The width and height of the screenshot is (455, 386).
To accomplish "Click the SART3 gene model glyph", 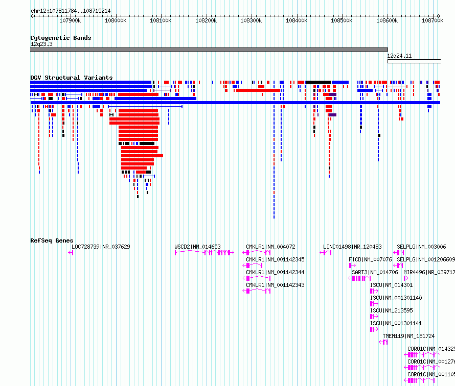I will pos(359,278).
